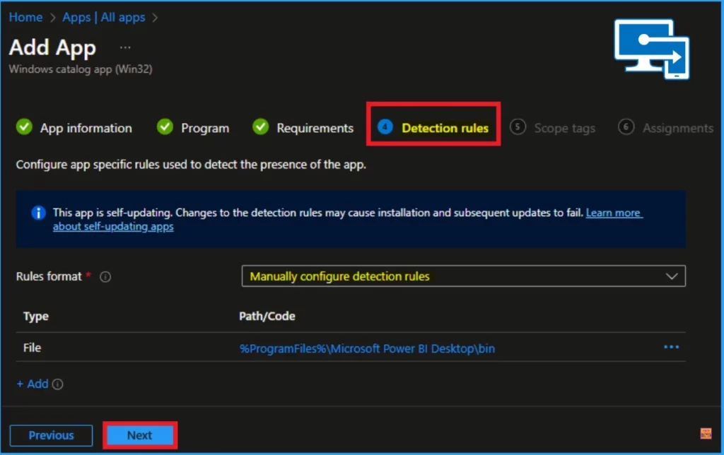724x455 pixels.
Task: Open the Add App ellipsis menu
Action: coord(125,47)
